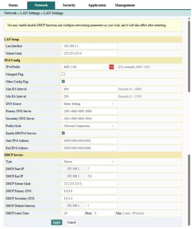Click the lower page scrollbar thumb
Screen dimensions: 192x229
(x=189, y=190)
